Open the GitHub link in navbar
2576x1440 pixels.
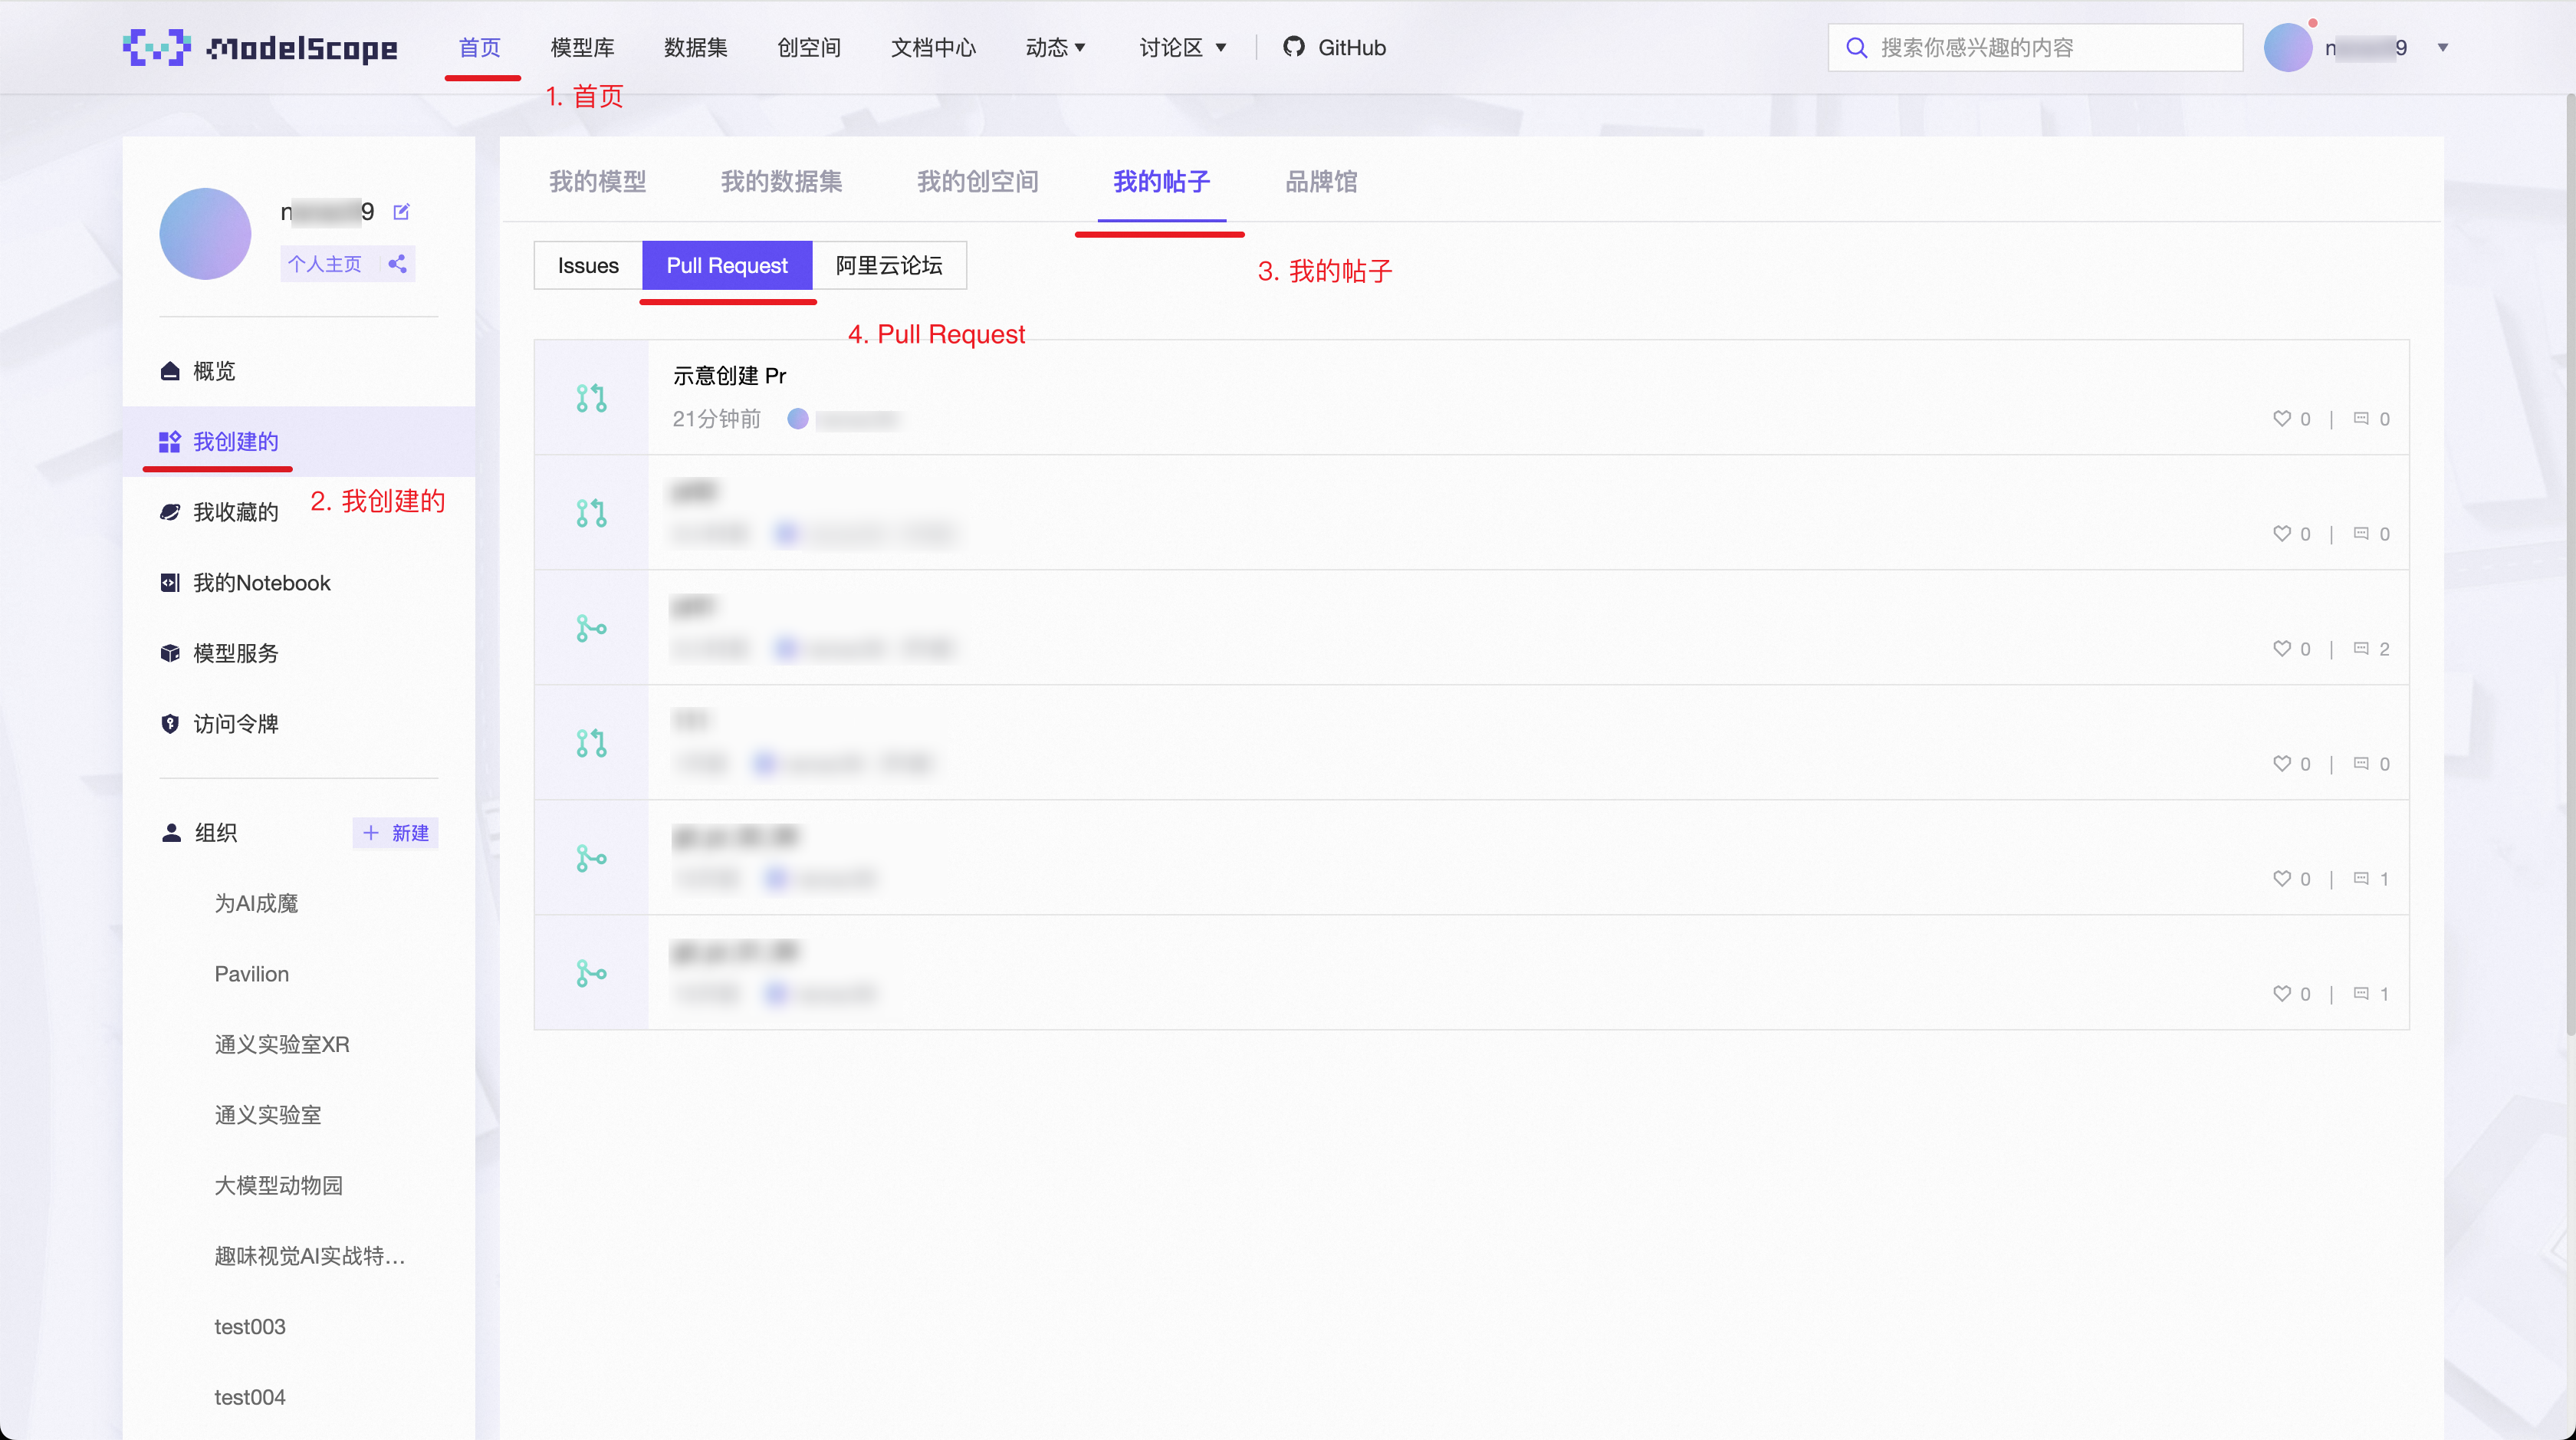click(x=1334, y=47)
